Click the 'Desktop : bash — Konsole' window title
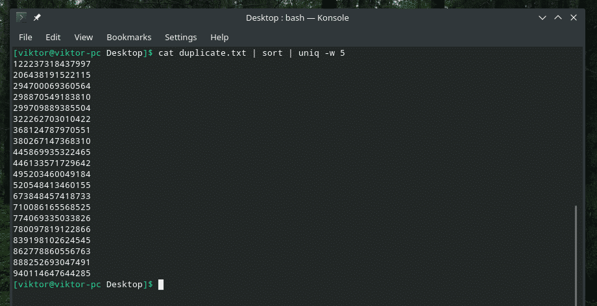Image resolution: width=597 pixels, height=306 pixels. (297, 18)
